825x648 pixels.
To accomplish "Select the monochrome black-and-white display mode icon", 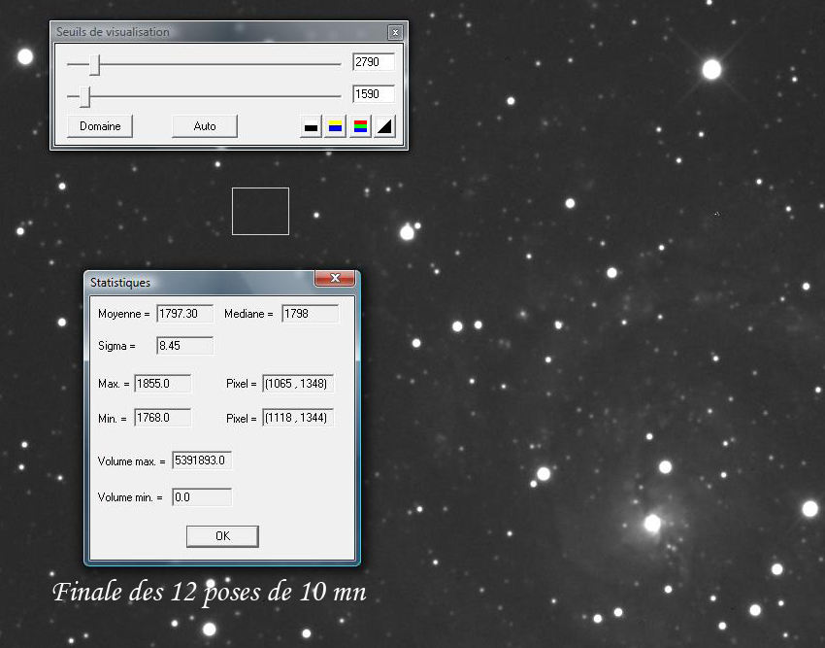I will [310, 125].
